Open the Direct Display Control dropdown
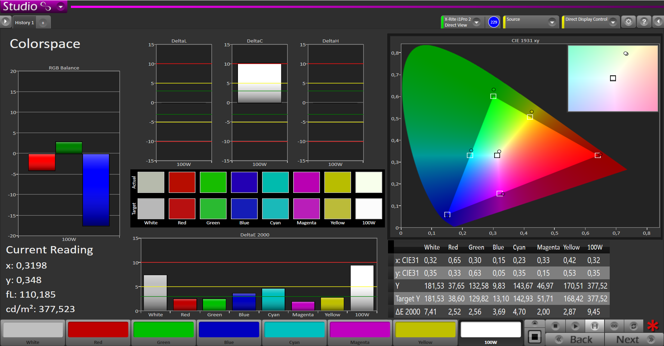This screenshot has width=664, height=346. tap(613, 22)
